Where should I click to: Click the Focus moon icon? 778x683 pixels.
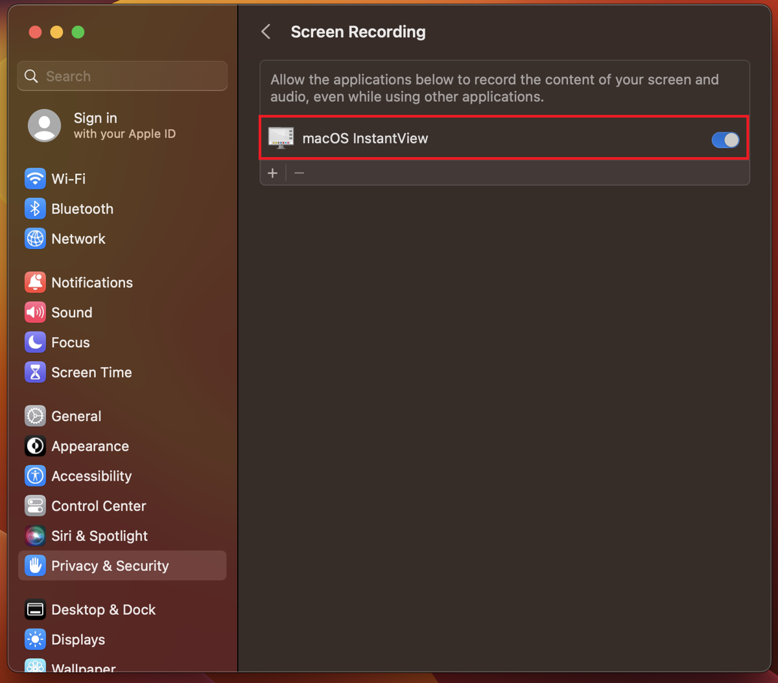click(35, 342)
